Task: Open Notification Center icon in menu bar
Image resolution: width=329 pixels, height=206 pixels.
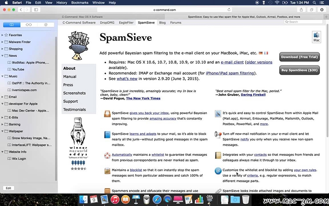Action: pos(322,2)
